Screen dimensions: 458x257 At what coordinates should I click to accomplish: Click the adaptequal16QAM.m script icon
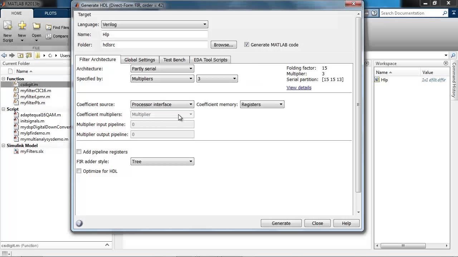(16, 115)
